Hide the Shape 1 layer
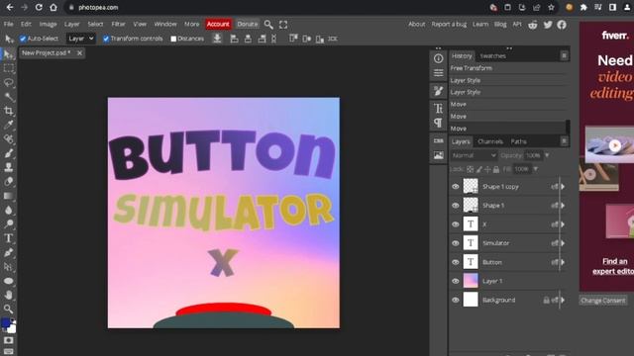The width and height of the screenshot is (634, 356). pos(456,206)
